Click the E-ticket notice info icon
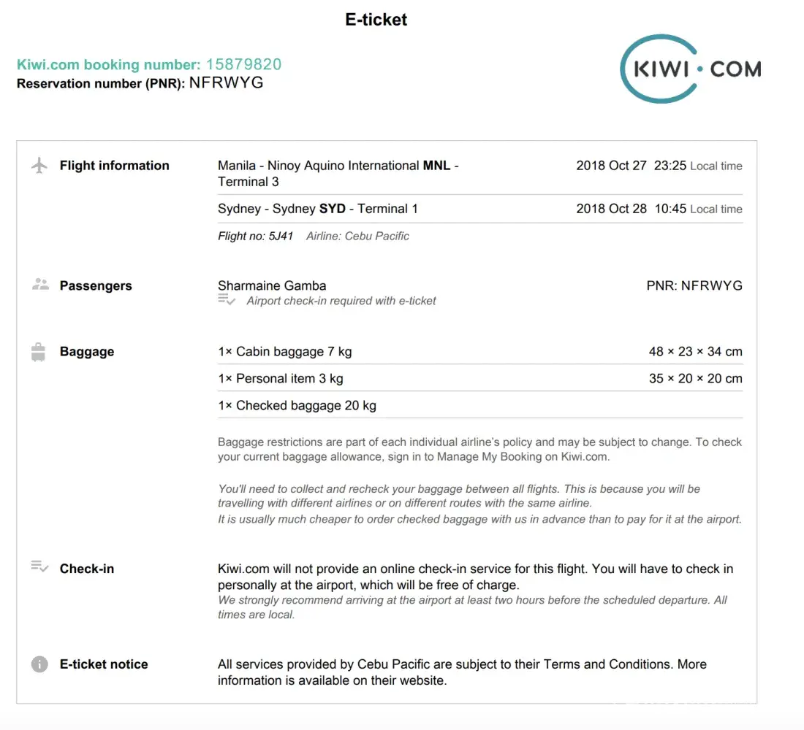The image size is (804, 730). 39,664
